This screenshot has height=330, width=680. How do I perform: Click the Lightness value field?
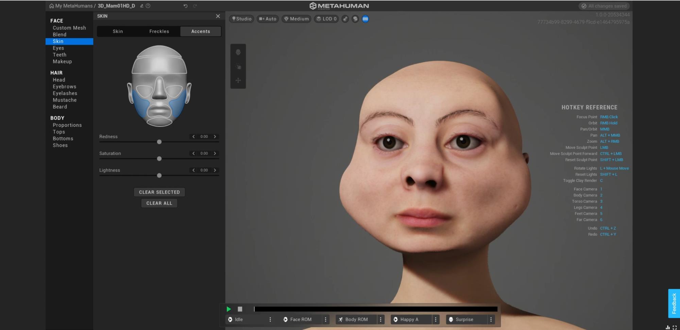point(204,170)
